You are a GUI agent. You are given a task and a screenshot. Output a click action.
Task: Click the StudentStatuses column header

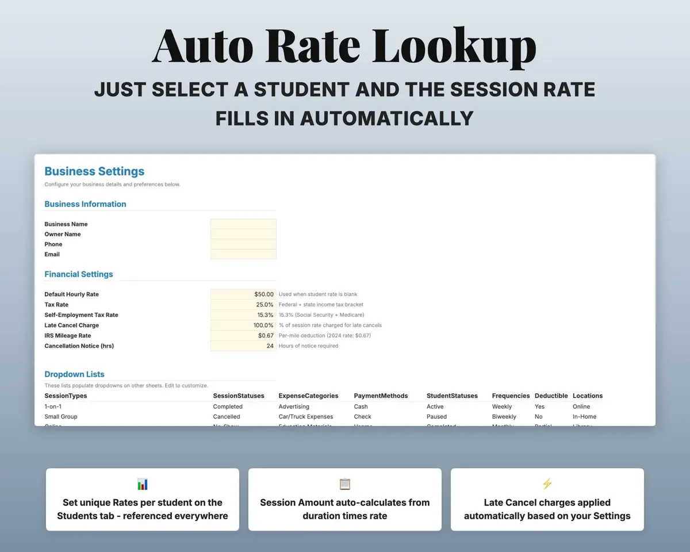(452, 396)
